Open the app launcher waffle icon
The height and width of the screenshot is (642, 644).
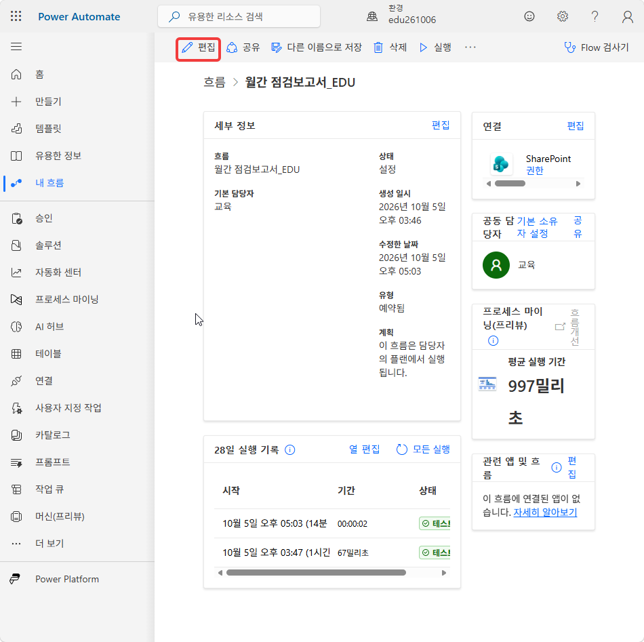(16, 16)
